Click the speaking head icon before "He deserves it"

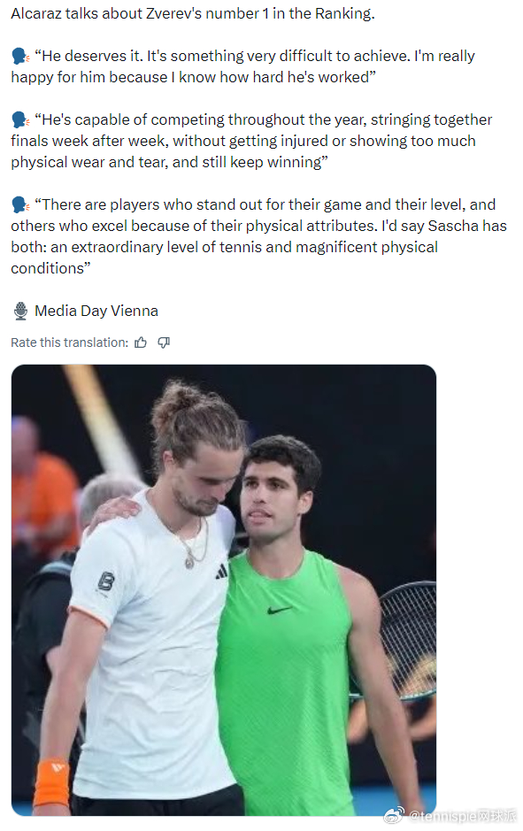20,56
